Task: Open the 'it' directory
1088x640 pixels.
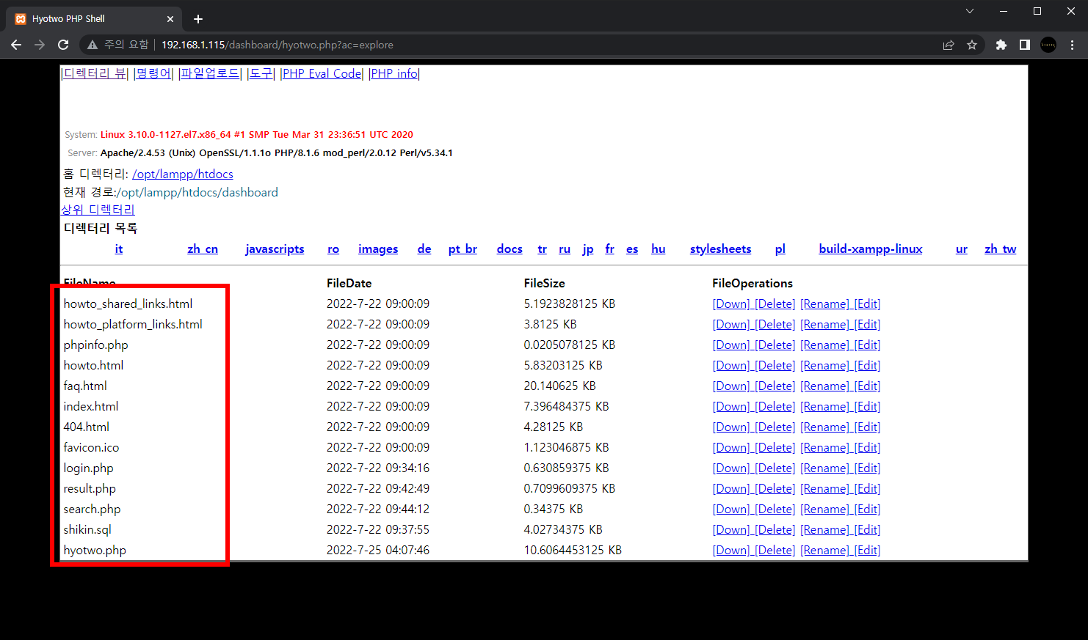Action: tap(119, 249)
